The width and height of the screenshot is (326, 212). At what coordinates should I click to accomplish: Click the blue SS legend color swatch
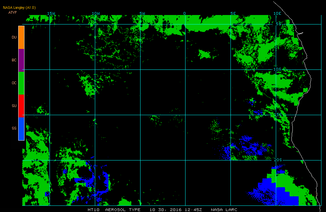[22, 129]
